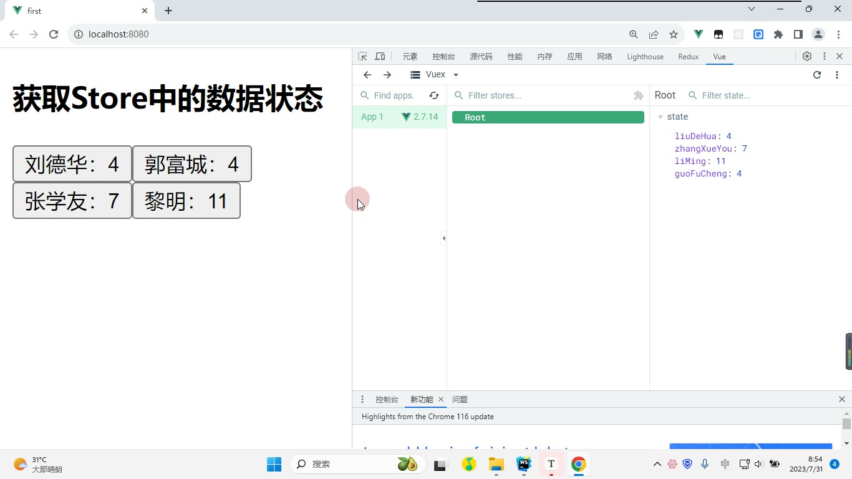Click the share page icon in address bar
852x479 pixels.
(654, 34)
